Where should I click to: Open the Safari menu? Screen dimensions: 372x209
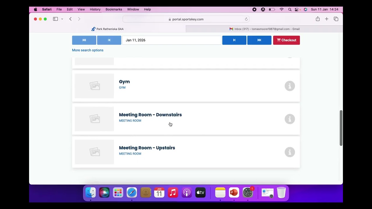[47, 9]
